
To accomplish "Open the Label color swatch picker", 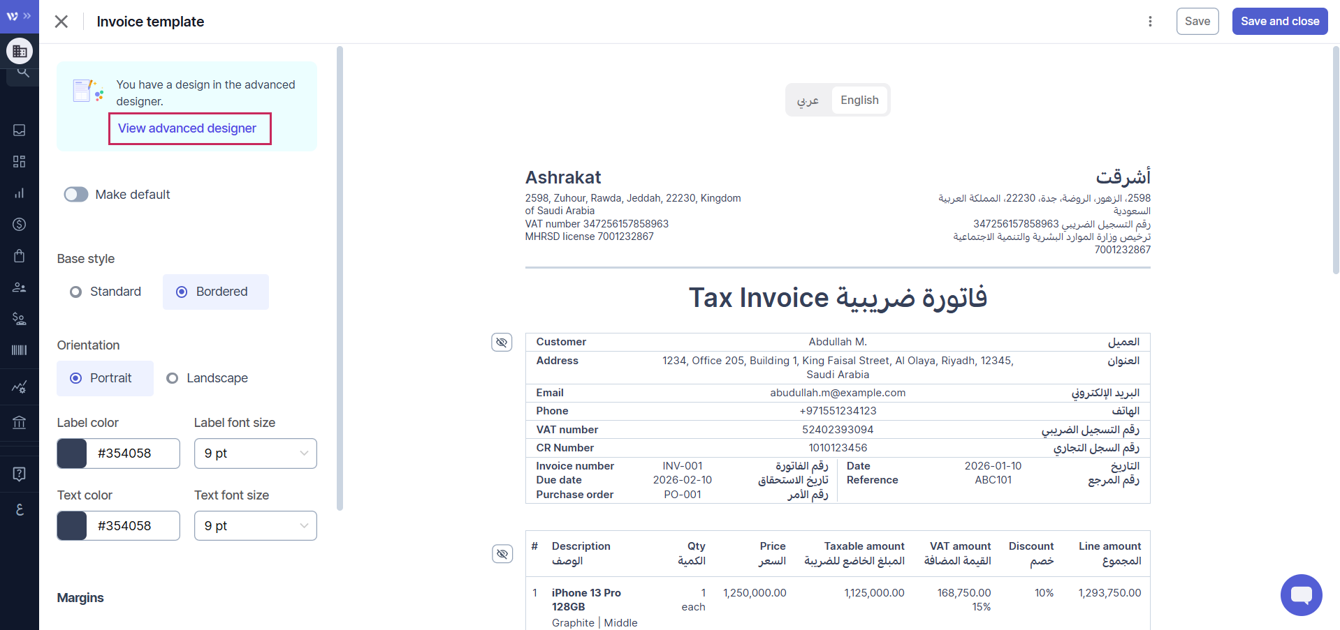I will (72, 453).
